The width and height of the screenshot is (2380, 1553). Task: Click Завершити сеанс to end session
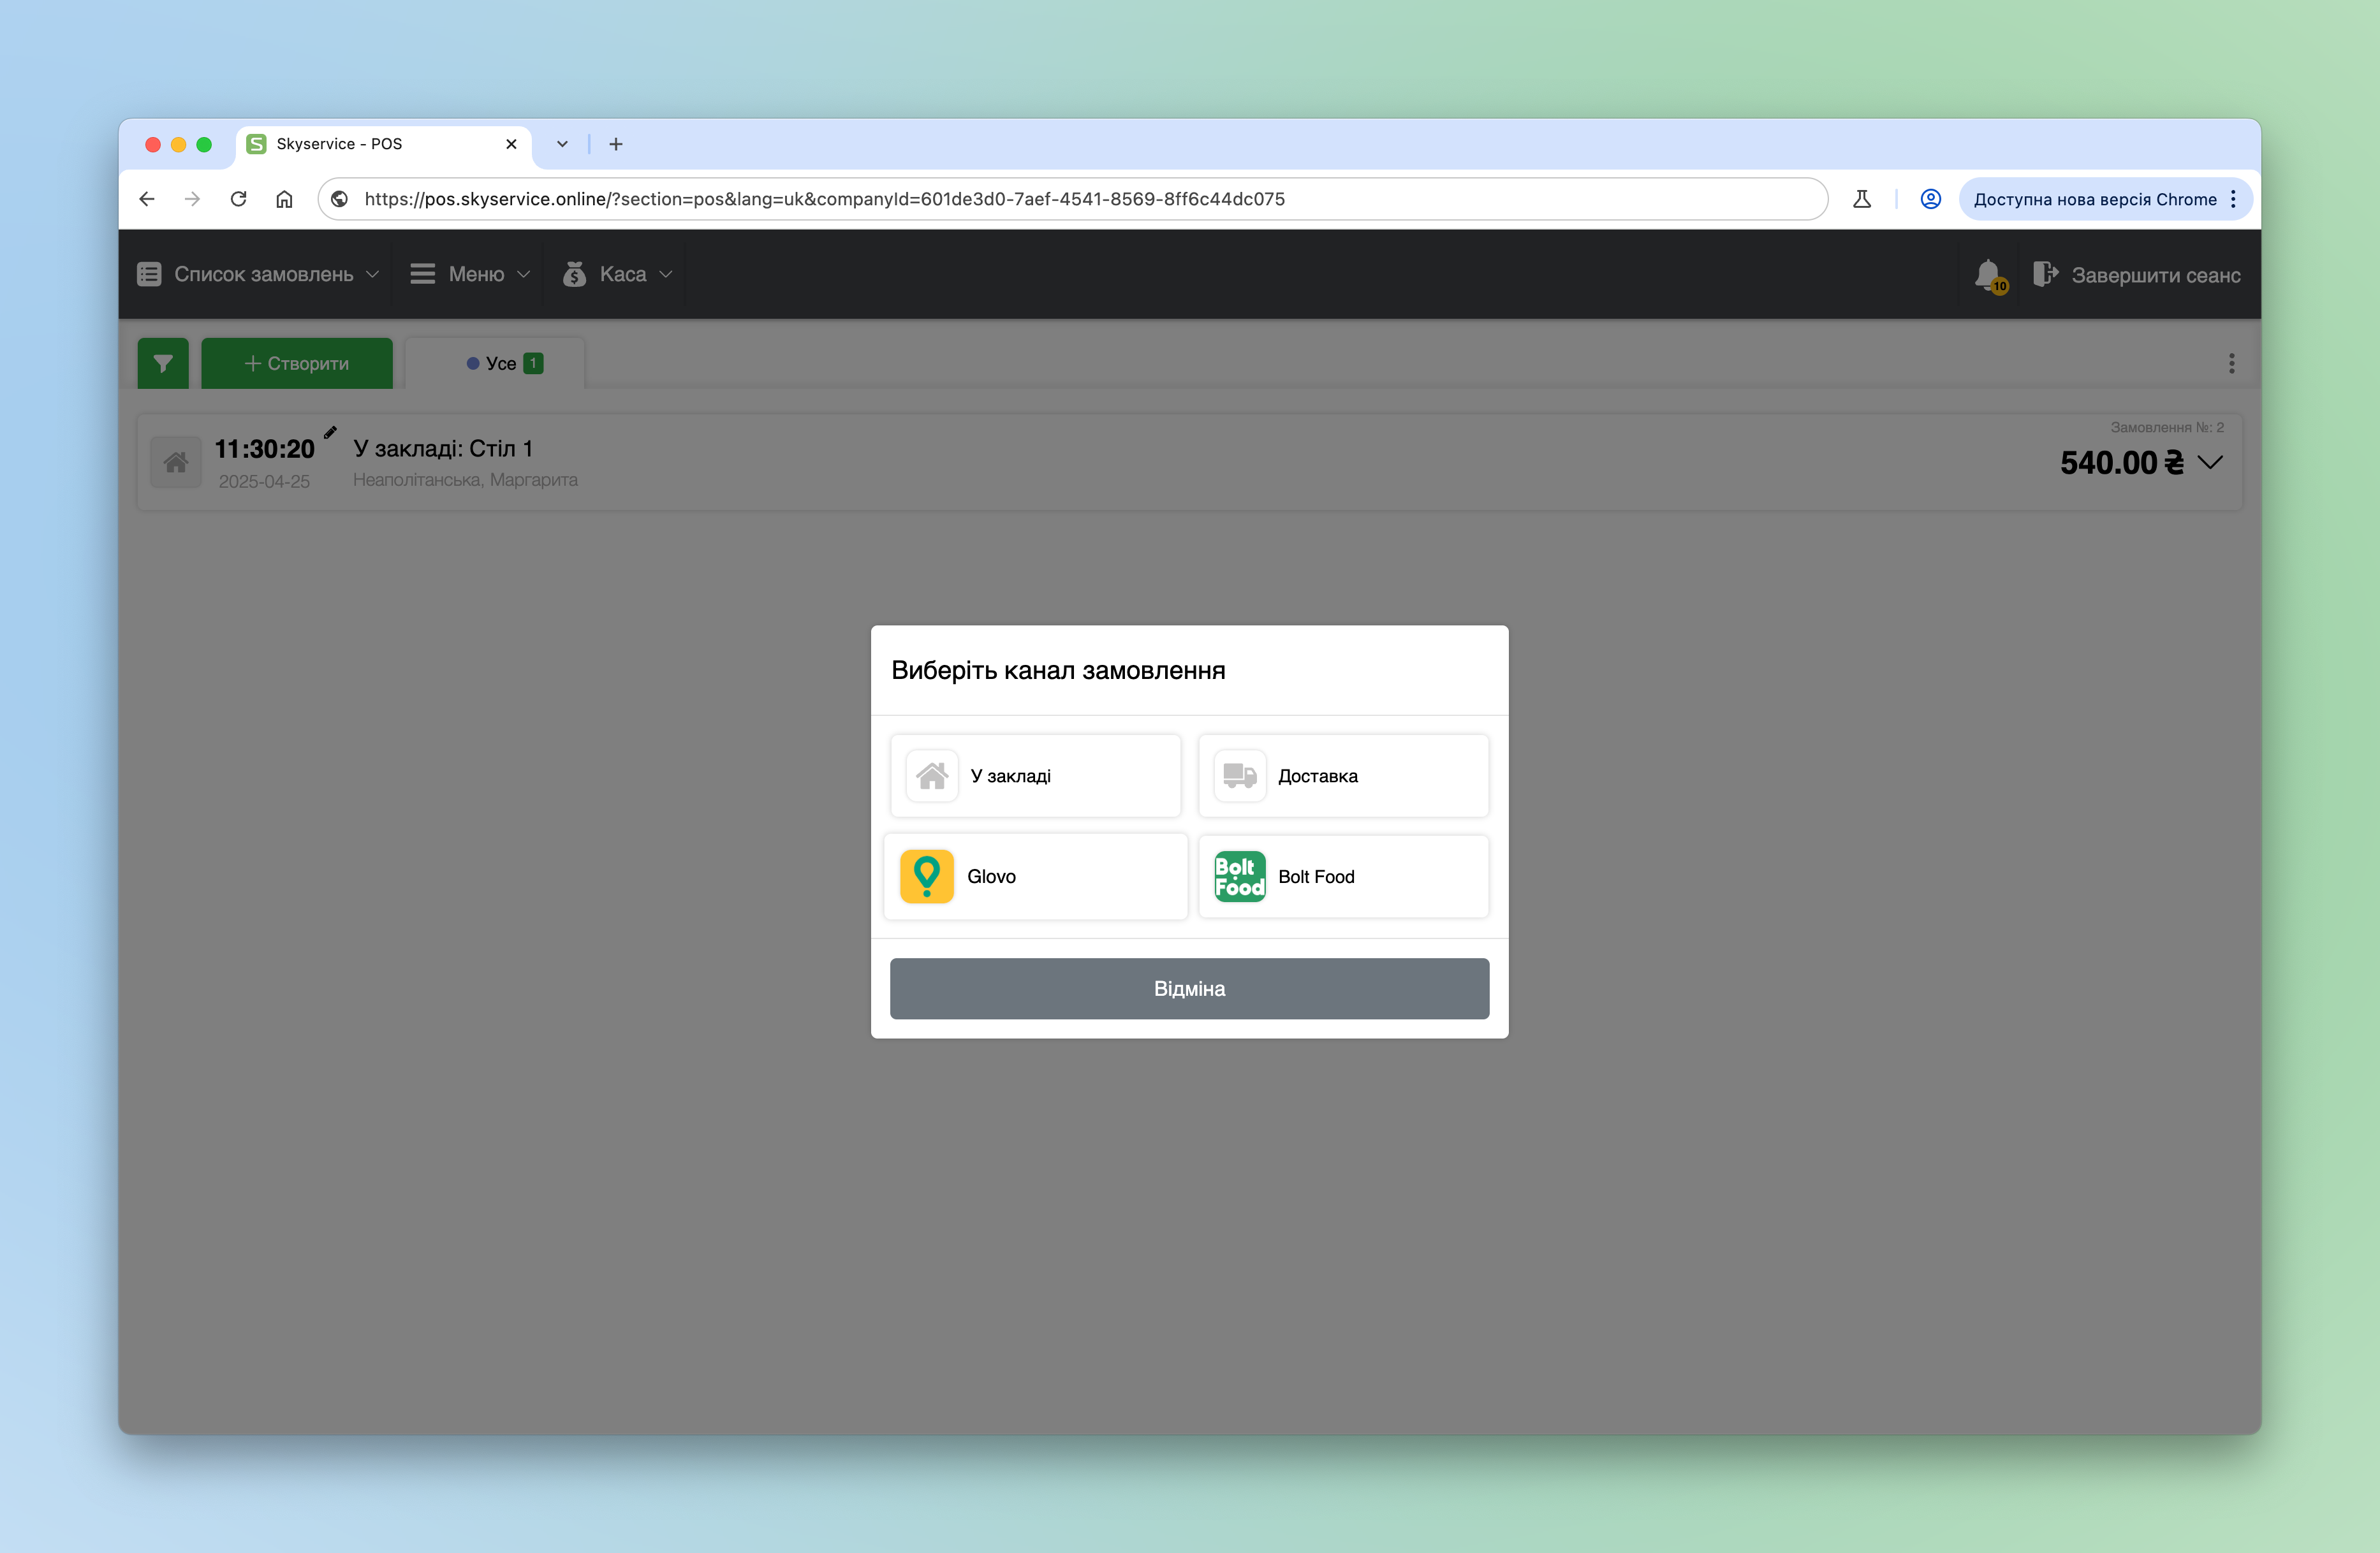2137,275
